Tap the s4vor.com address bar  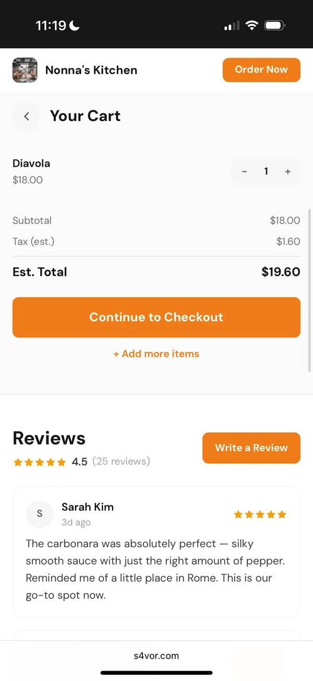pyautogui.click(x=156, y=656)
